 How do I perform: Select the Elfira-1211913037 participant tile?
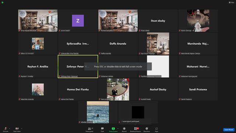click(38, 44)
